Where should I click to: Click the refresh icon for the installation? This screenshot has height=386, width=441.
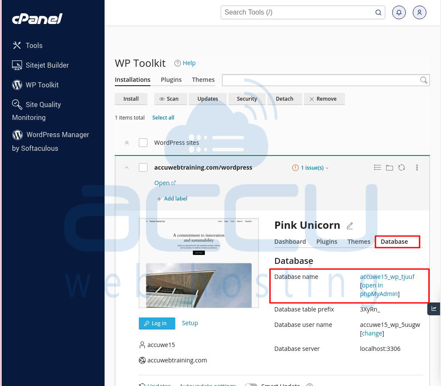(402, 168)
